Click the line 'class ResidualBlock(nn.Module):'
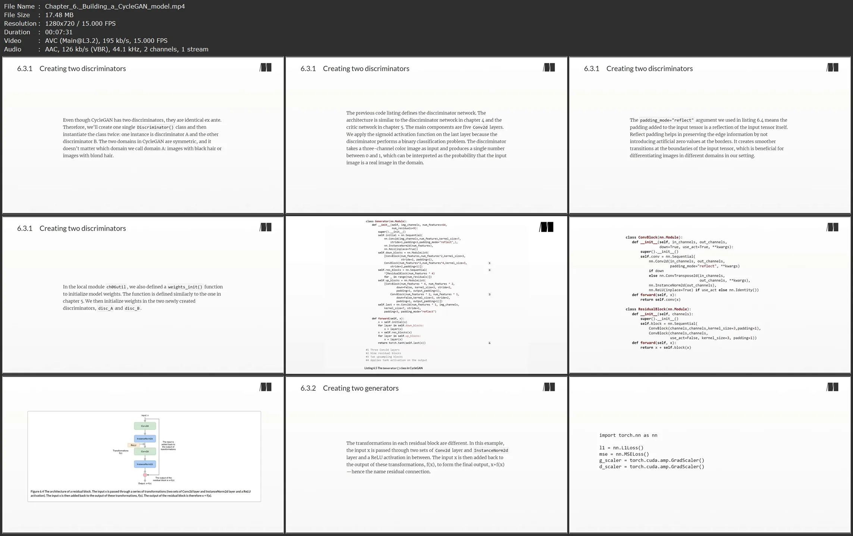The height and width of the screenshot is (536, 853). click(658, 309)
